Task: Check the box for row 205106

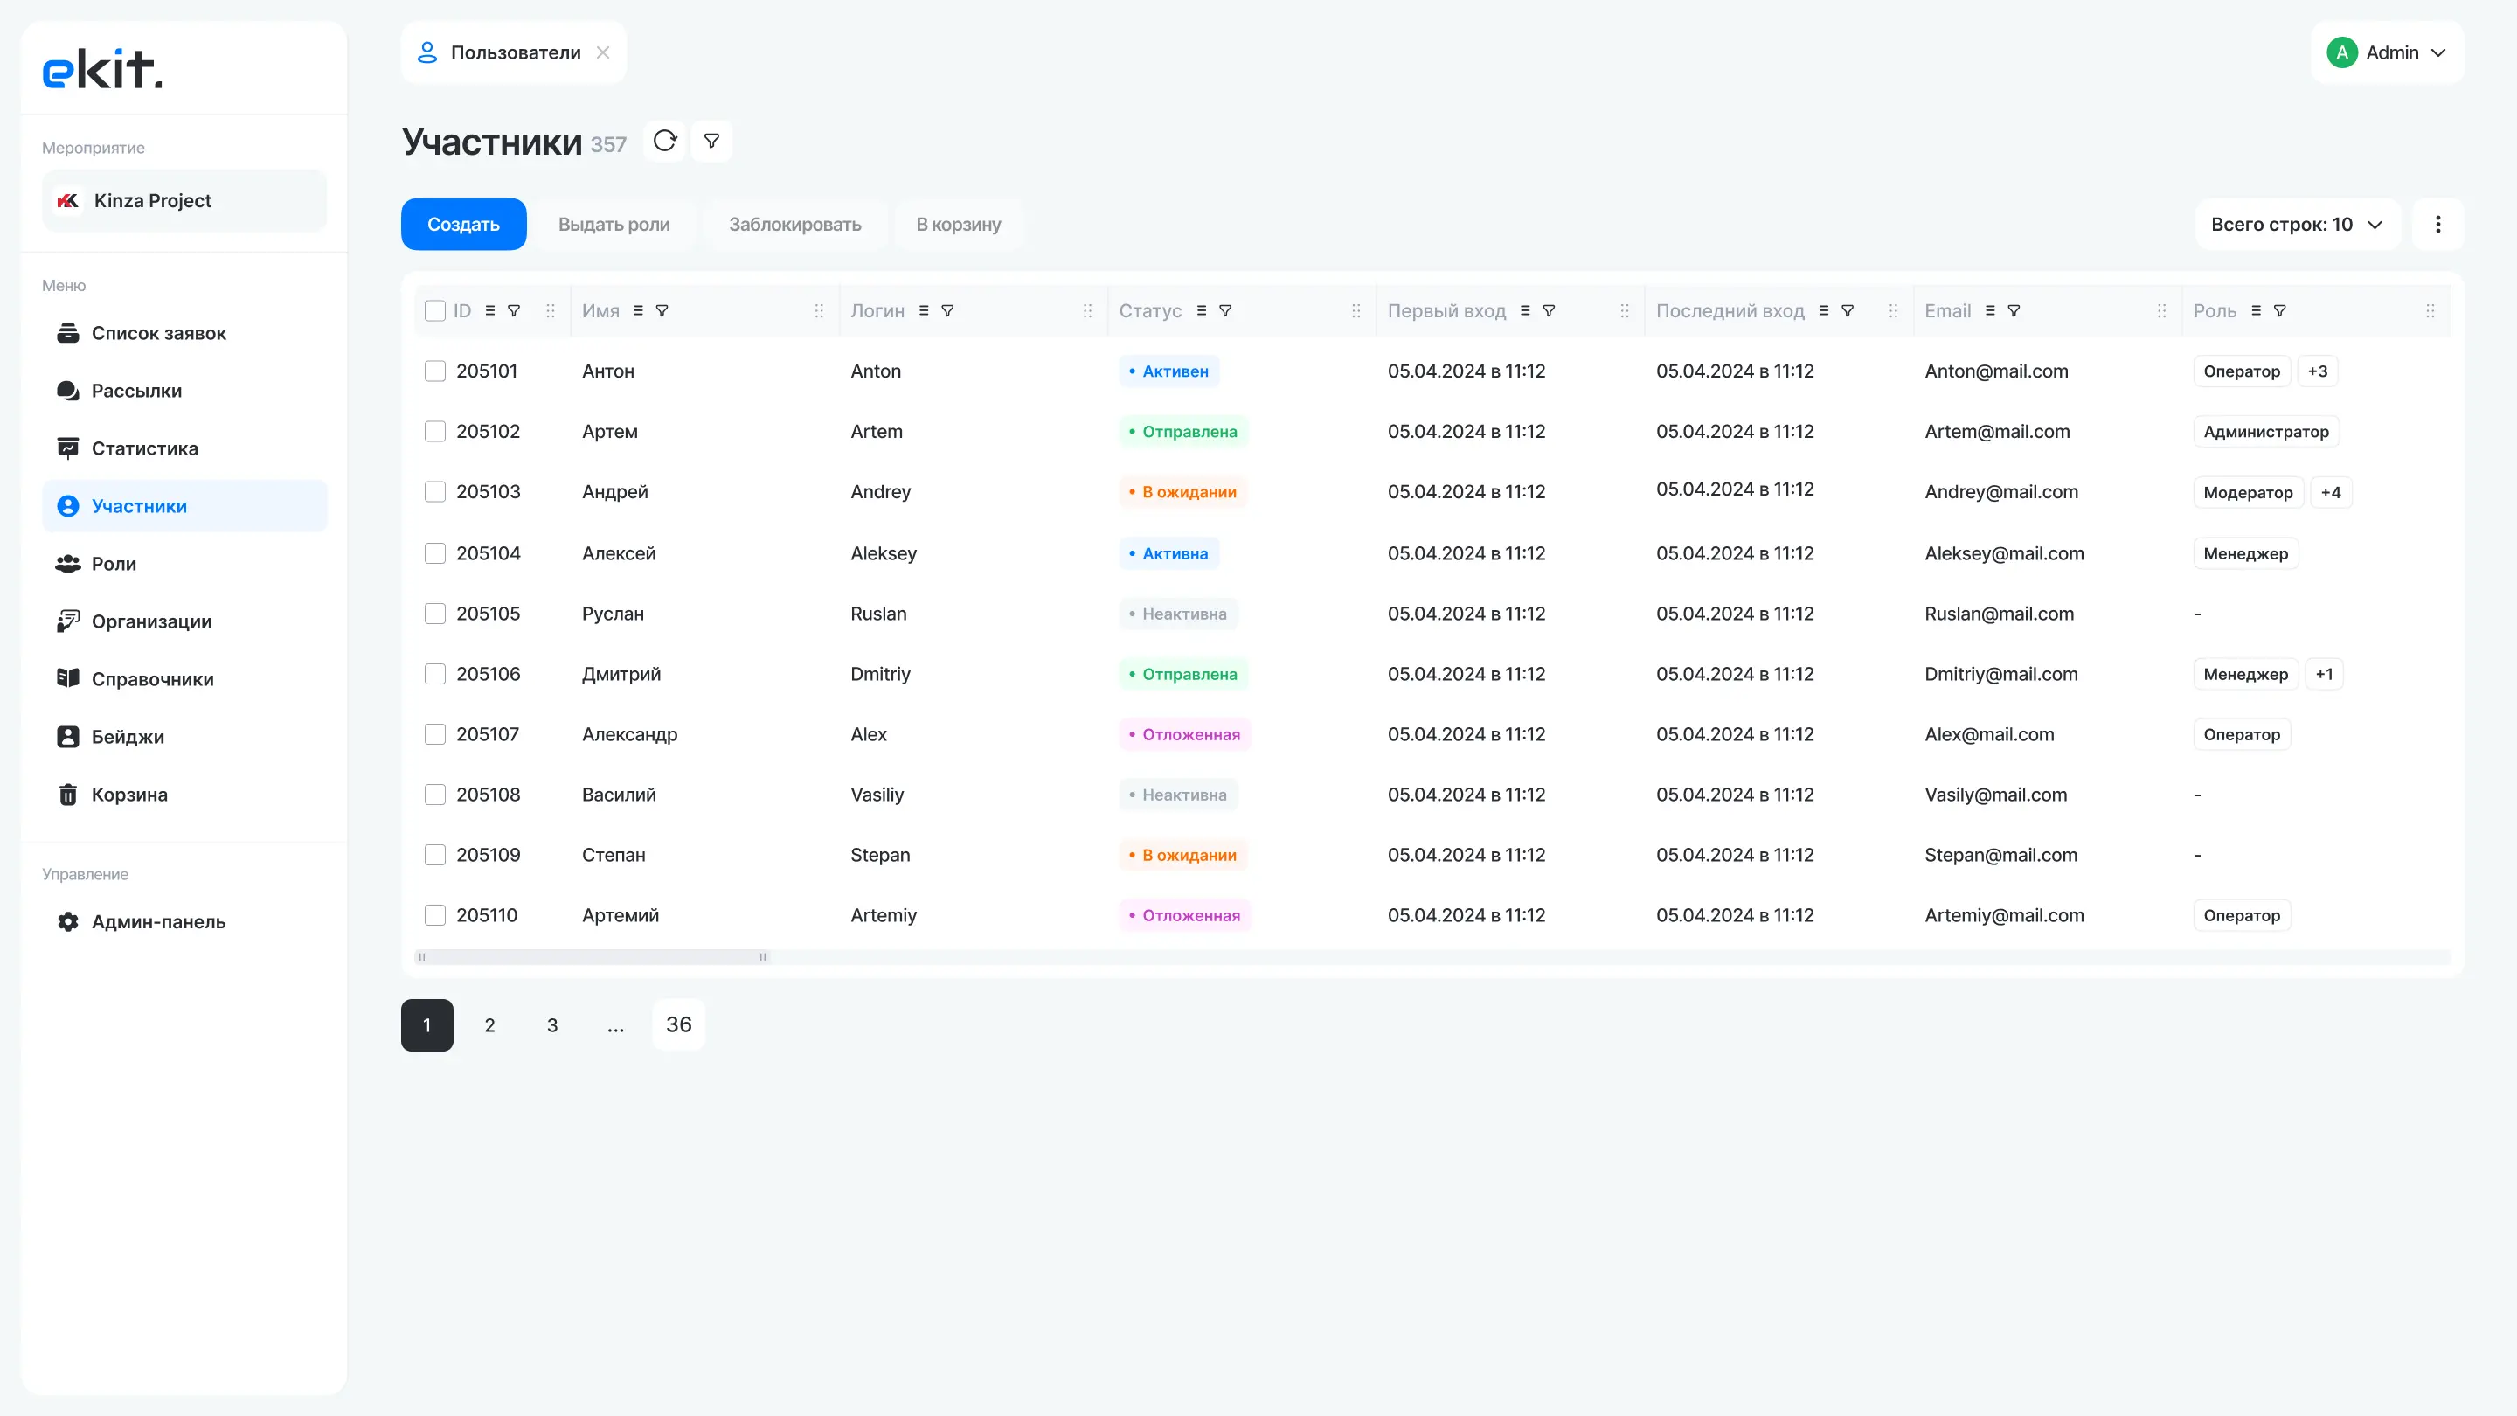Action: pos(435,674)
